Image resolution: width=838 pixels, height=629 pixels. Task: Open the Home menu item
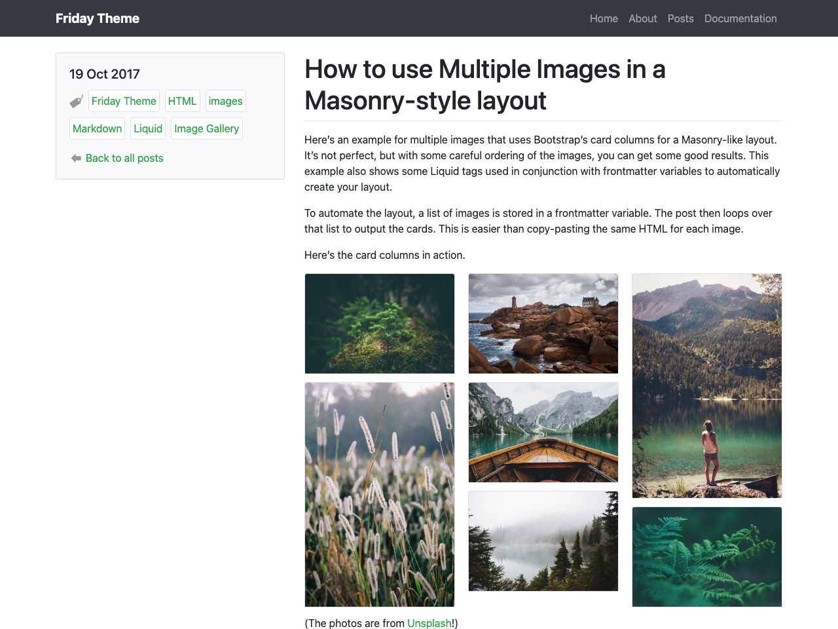click(603, 18)
